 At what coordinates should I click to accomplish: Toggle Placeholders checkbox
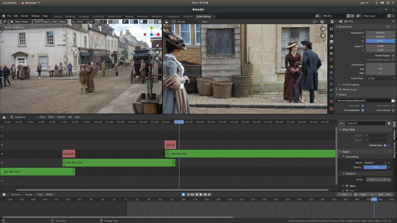[x=394, y=106]
